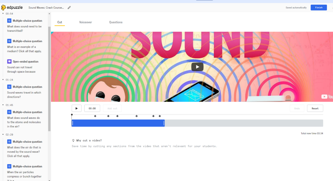Click the Finish button
This screenshot has width=333, height=181.
click(319, 8)
